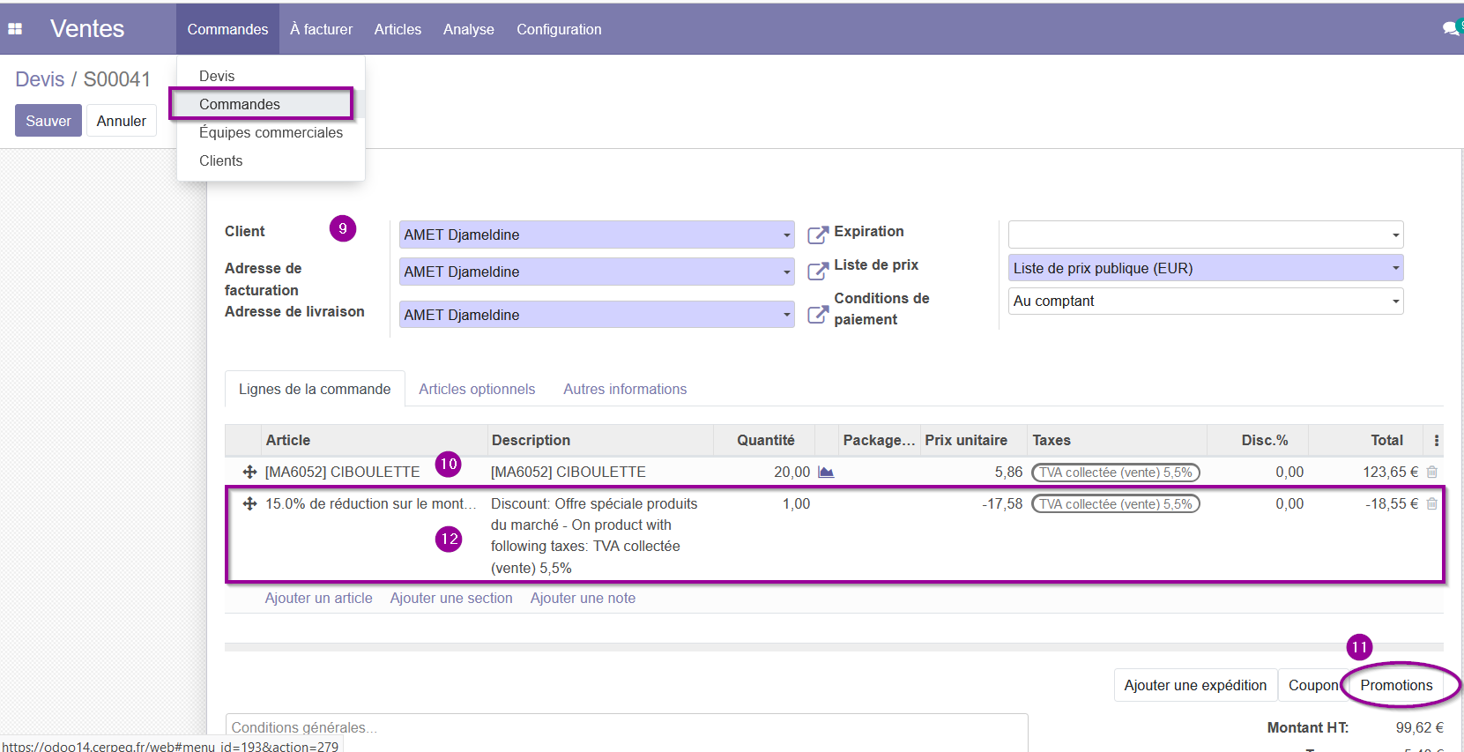Delete the 15.0% discount order line
1464x752 pixels.
coord(1431,503)
